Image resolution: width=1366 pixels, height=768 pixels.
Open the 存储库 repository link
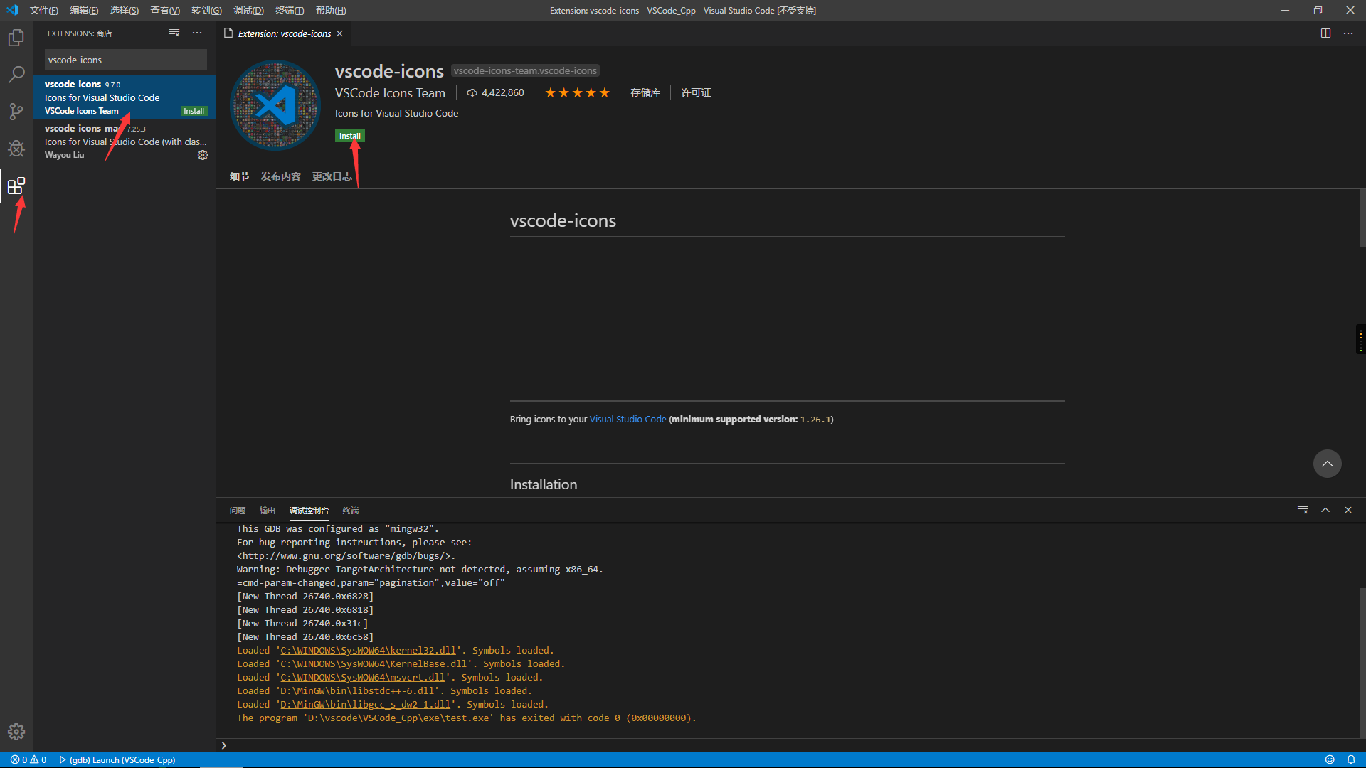(x=645, y=92)
